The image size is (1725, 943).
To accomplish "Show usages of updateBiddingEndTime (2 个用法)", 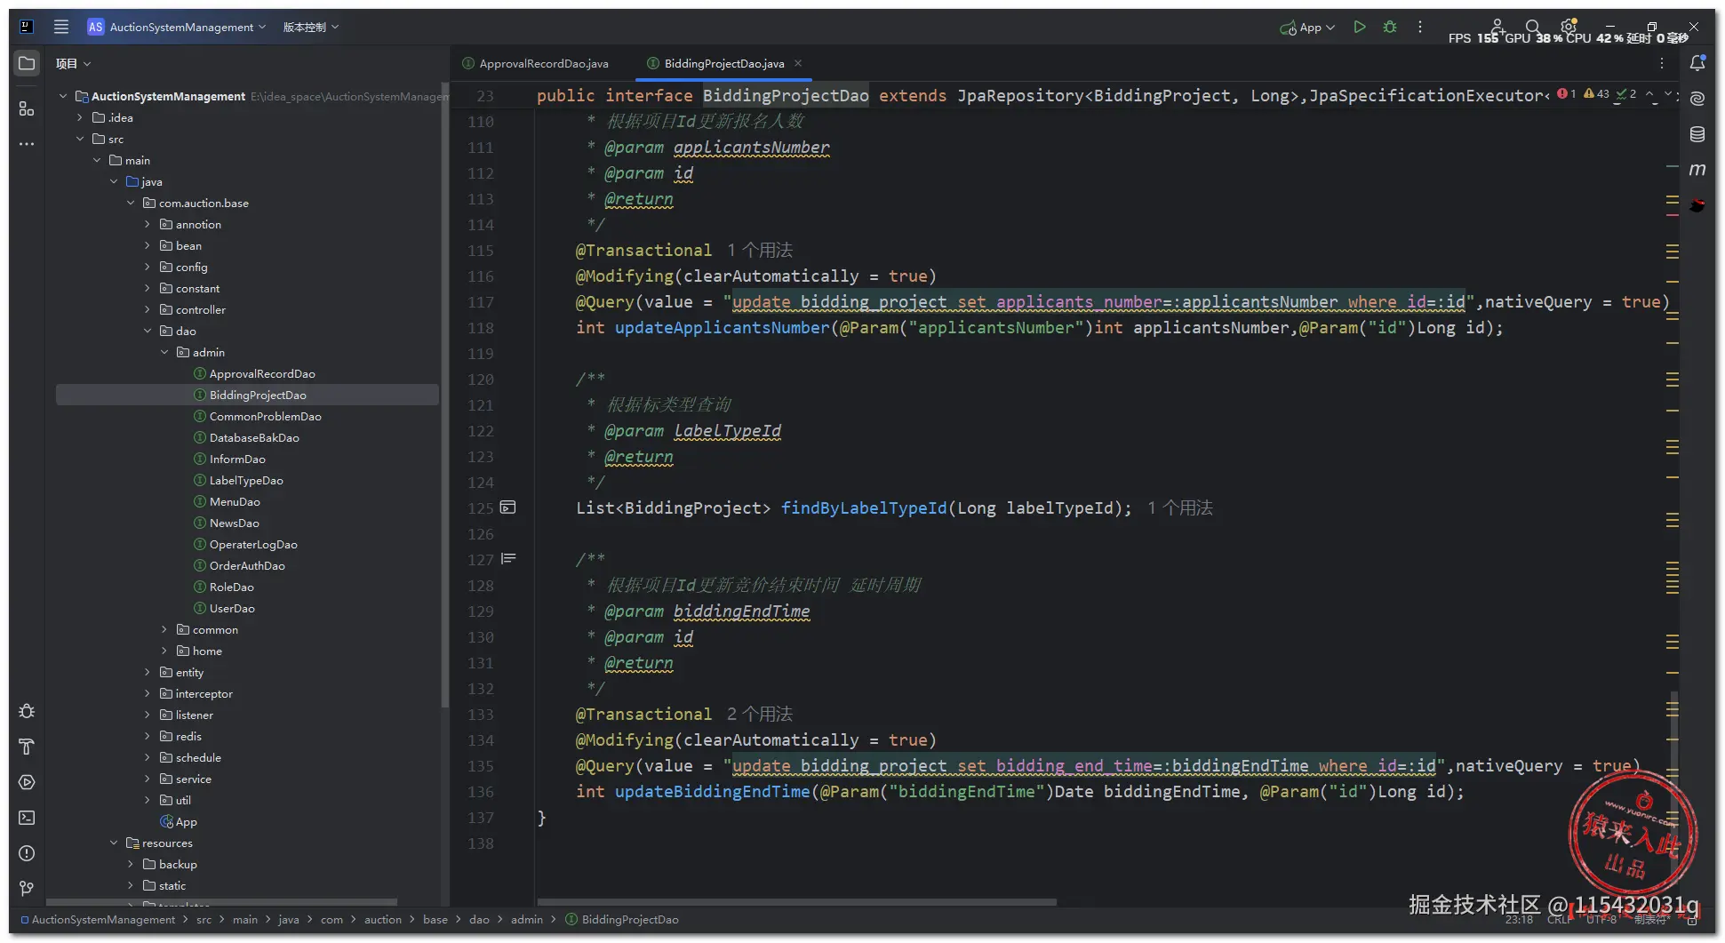I will pos(760,715).
